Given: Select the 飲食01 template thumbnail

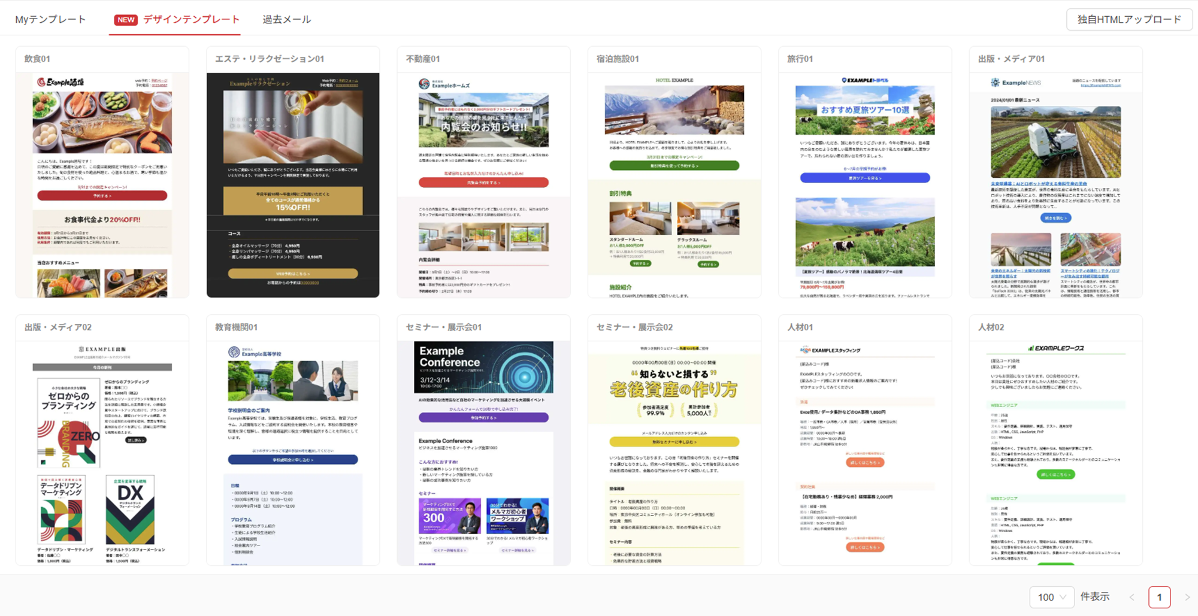Looking at the screenshot, I should pos(102,184).
